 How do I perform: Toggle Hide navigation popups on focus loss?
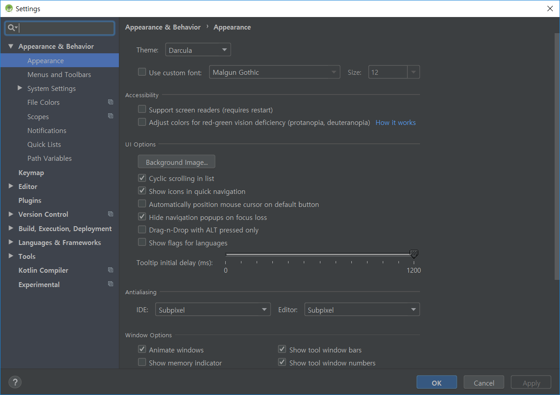pos(142,217)
